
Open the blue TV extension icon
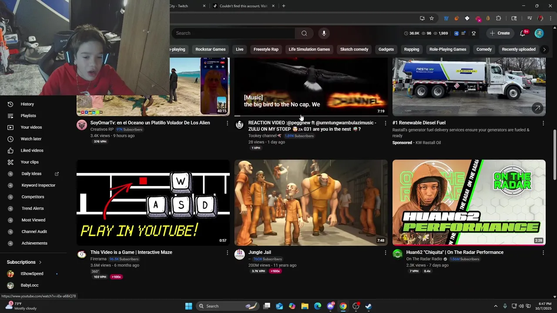(446, 18)
